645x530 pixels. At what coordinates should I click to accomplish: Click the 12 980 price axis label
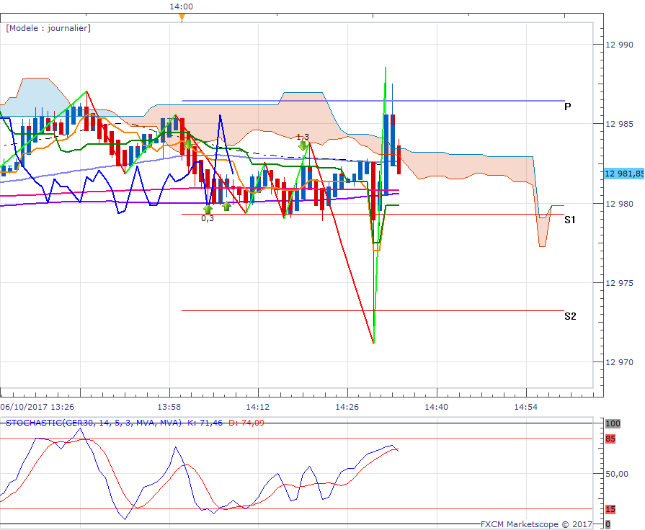tap(619, 204)
